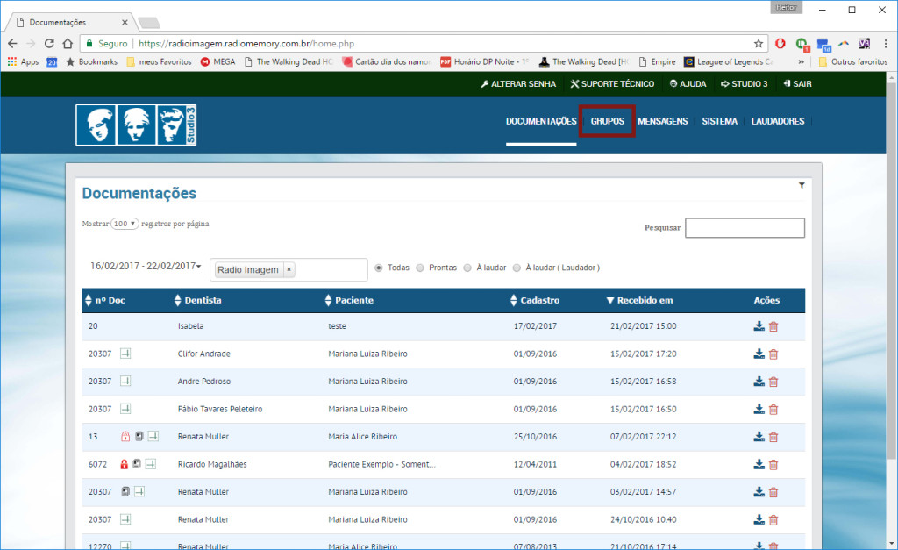The image size is (898, 550).
Task: Open the Sistema menu tab
Action: [x=720, y=121]
